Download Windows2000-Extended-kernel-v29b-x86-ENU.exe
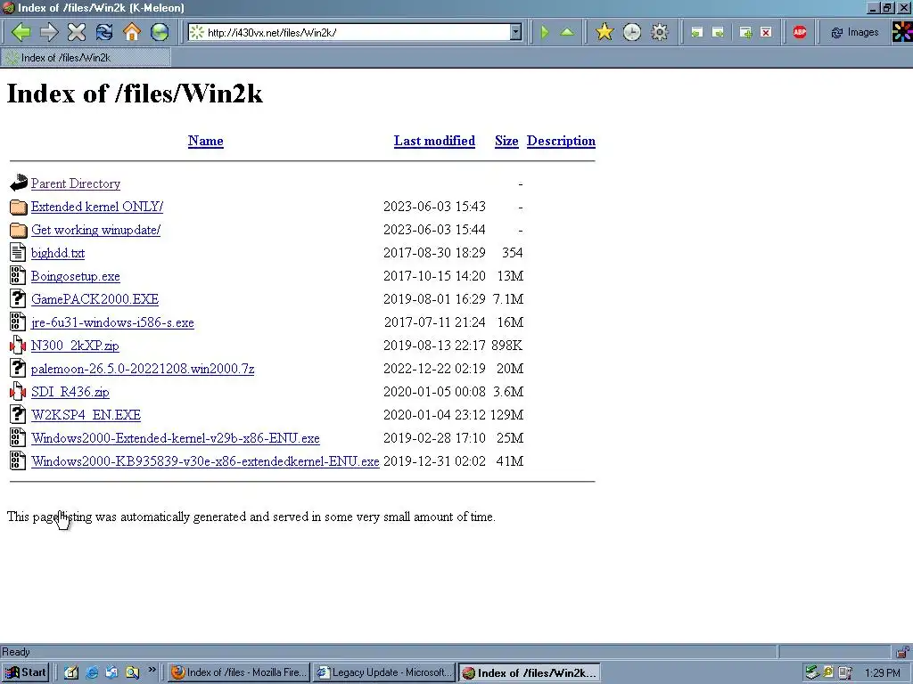This screenshot has height=684, width=913. click(x=176, y=438)
